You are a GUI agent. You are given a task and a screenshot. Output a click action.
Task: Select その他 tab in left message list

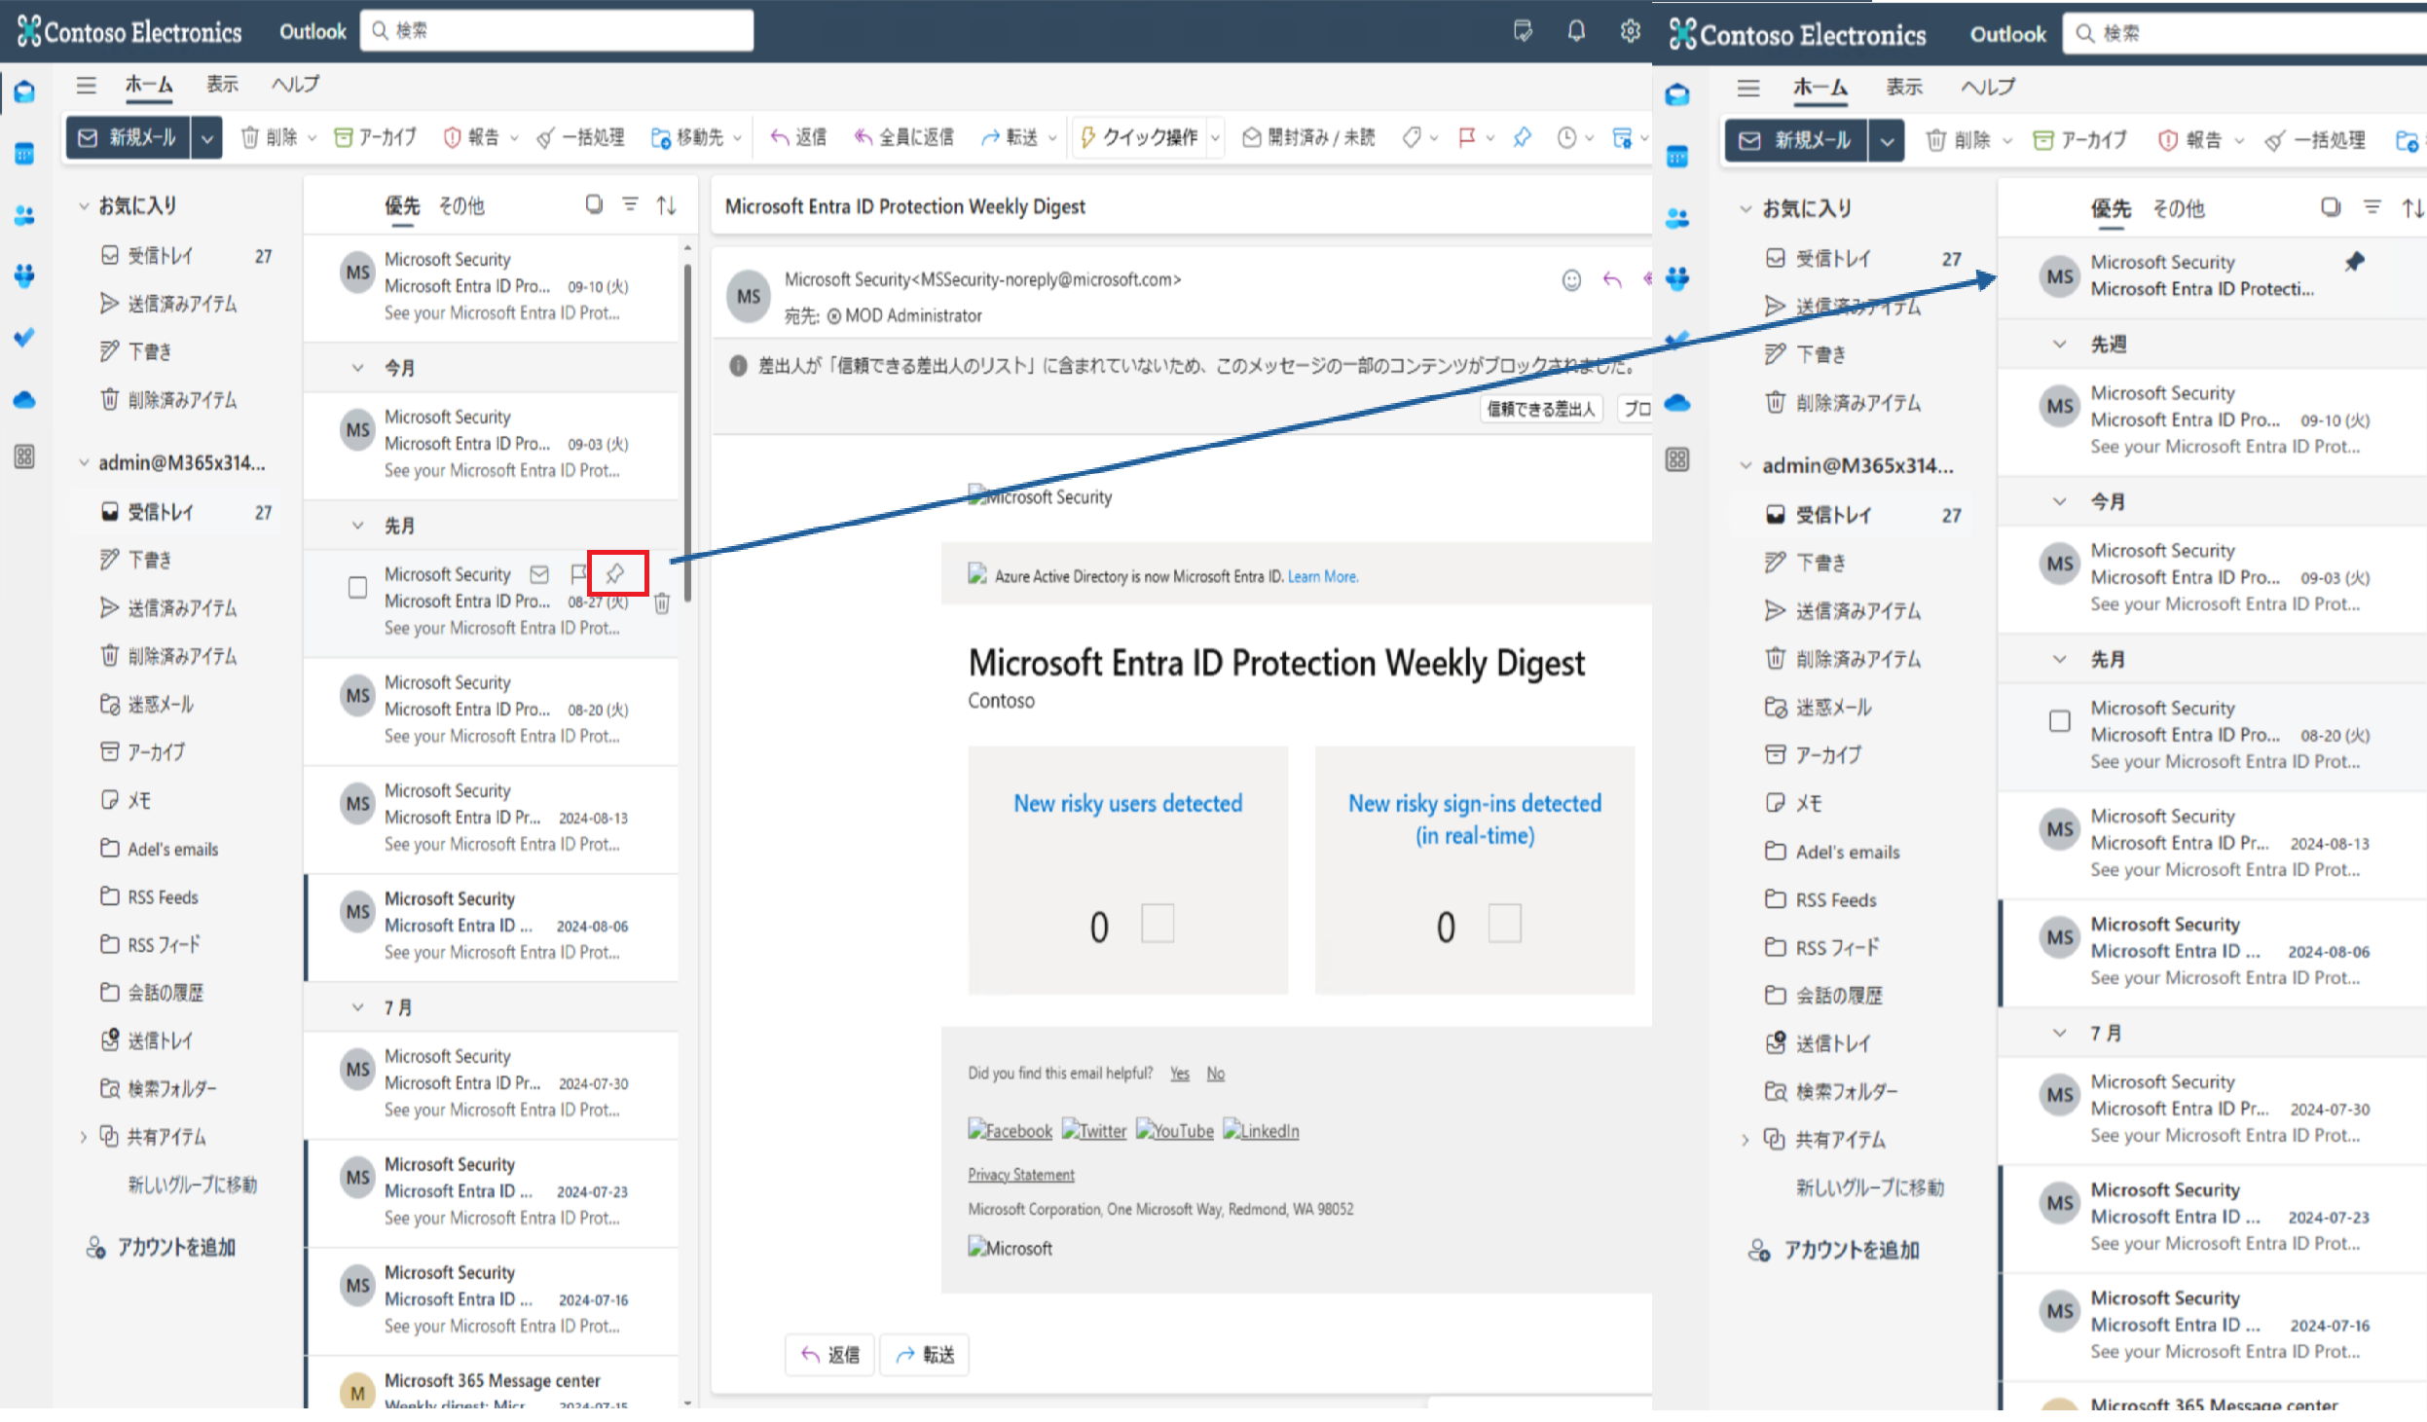461,205
